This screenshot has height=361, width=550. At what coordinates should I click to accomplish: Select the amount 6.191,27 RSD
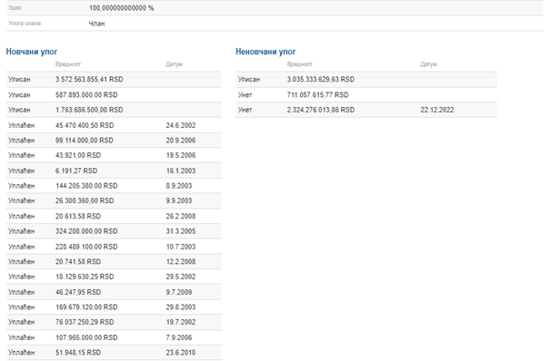point(76,171)
